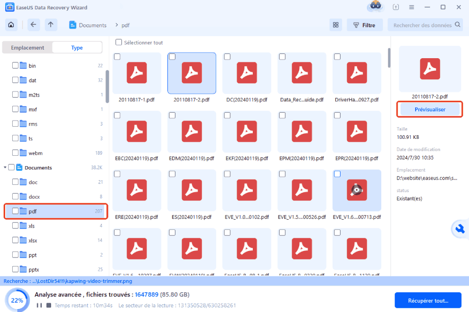Open the hamburger menu in title bar
The width and height of the screenshot is (469, 312).
coord(412,7)
